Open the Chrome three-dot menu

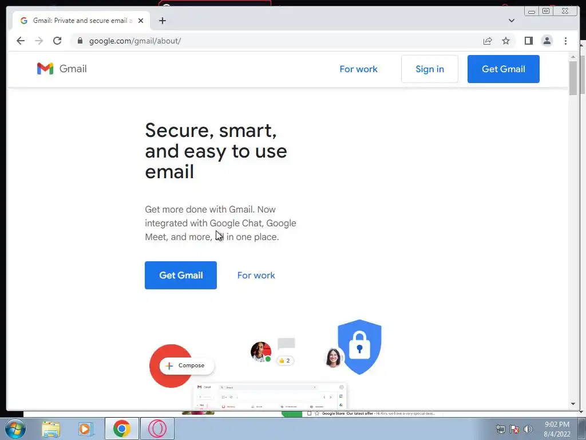click(565, 41)
